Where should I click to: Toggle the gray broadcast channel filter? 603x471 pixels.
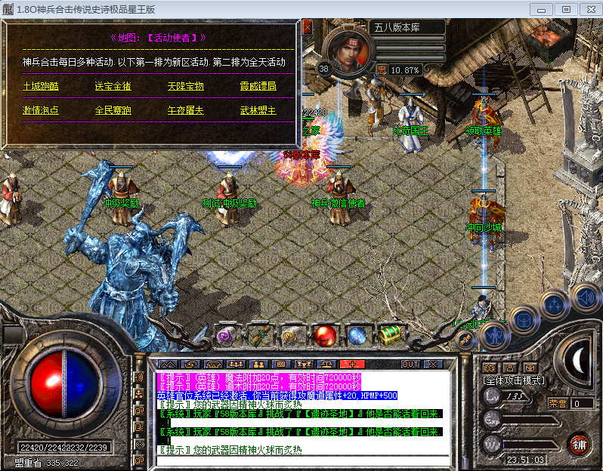coord(139,444)
